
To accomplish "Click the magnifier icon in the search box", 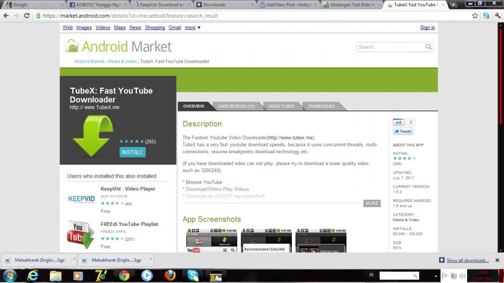I will (429, 47).
